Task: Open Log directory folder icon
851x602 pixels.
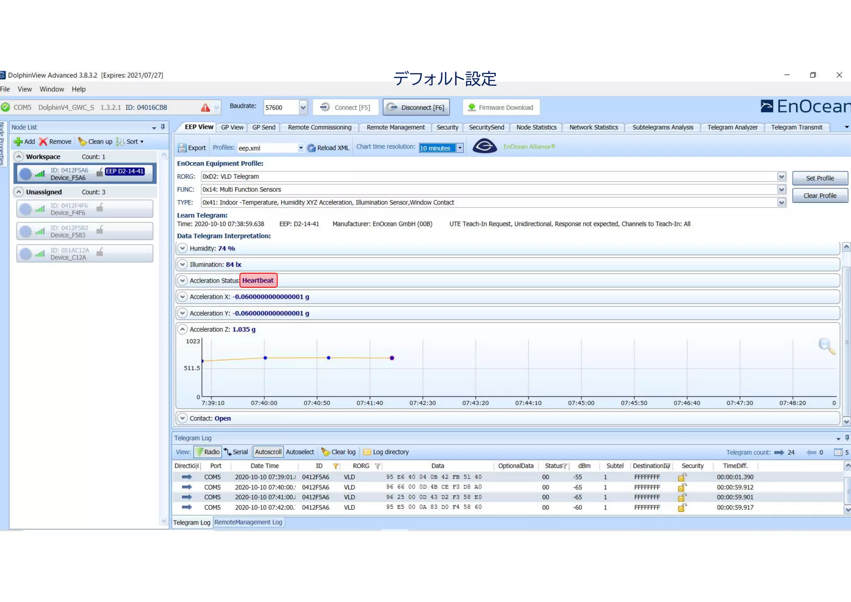Action: pyautogui.click(x=367, y=452)
